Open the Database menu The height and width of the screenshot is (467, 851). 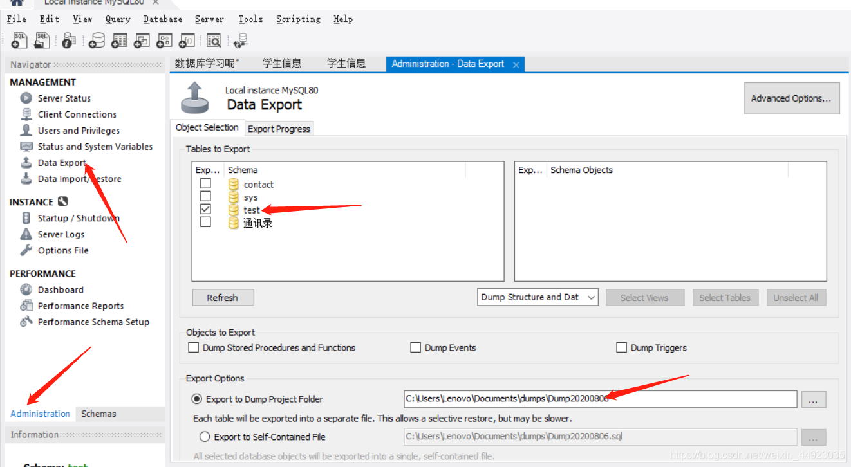[x=162, y=19]
